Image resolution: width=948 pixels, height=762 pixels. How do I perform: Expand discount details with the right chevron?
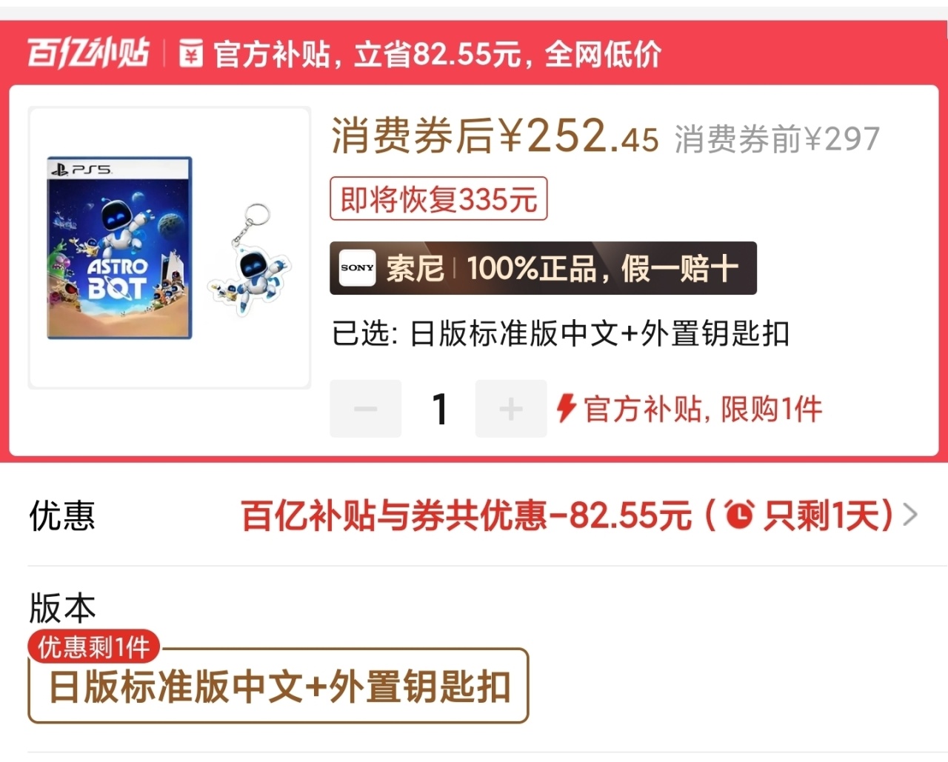click(911, 515)
